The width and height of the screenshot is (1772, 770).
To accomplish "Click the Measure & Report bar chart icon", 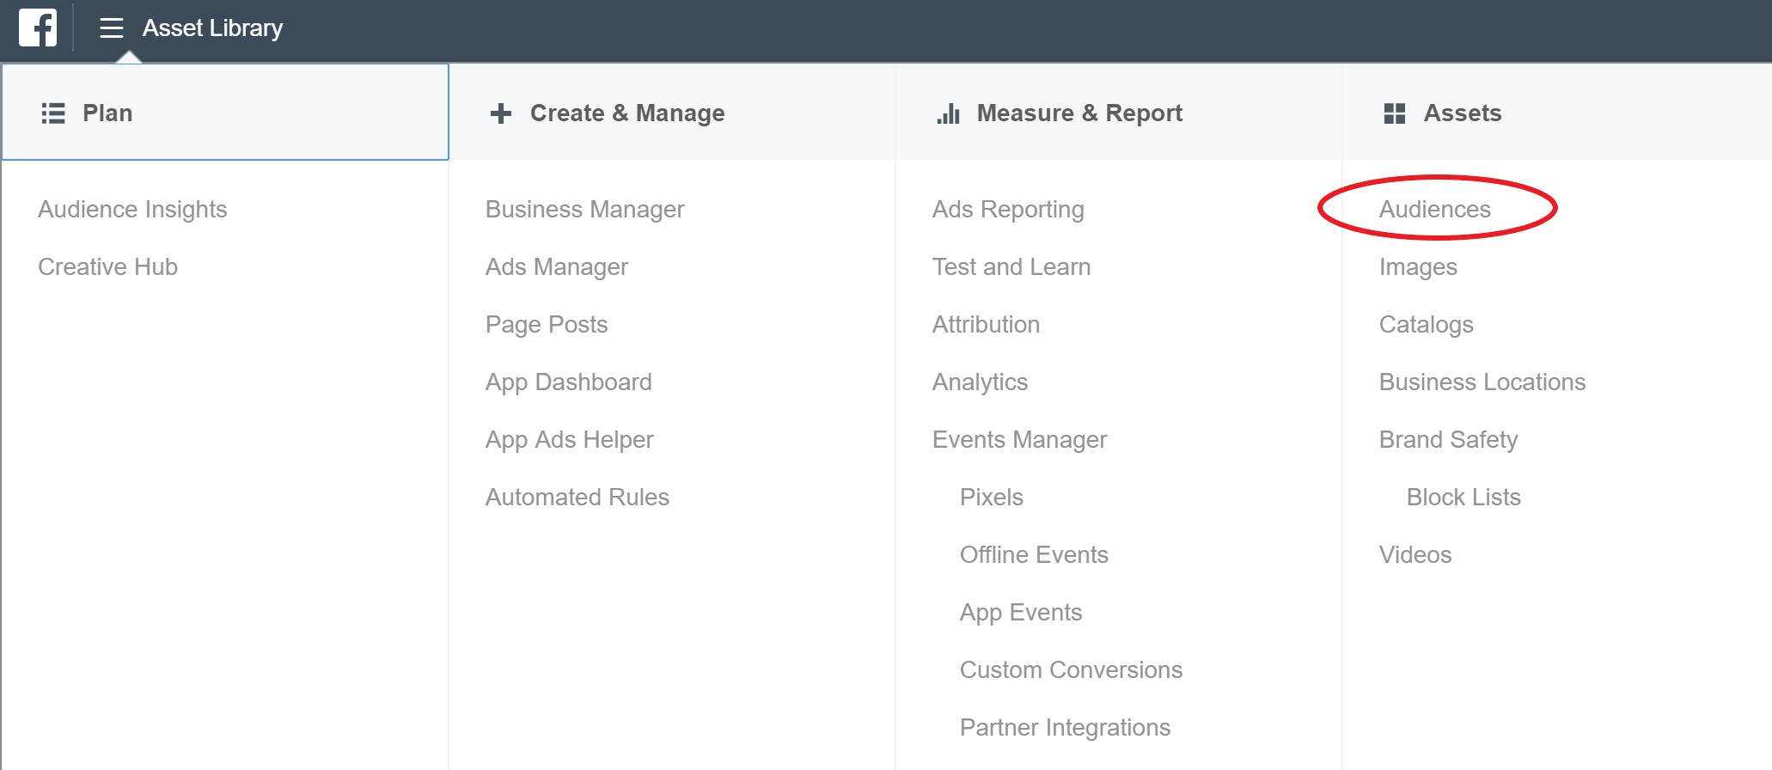I will [949, 113].
